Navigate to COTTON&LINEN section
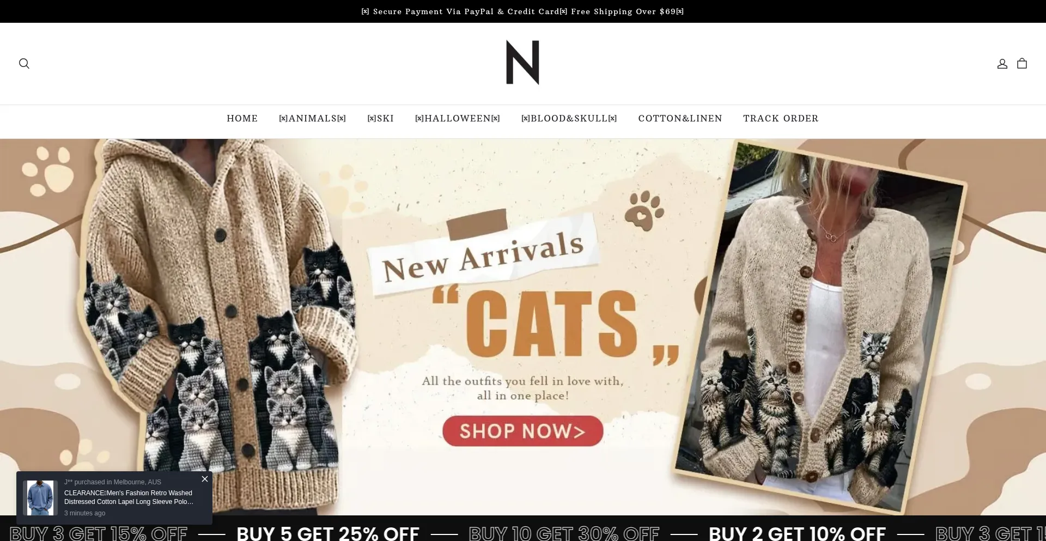The image size is (1046, 541). [x=680, y=118]
